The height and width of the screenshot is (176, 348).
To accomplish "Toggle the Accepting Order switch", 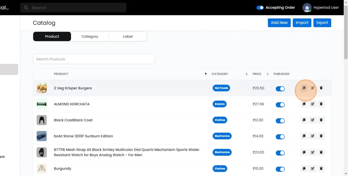I will point(260,8).
